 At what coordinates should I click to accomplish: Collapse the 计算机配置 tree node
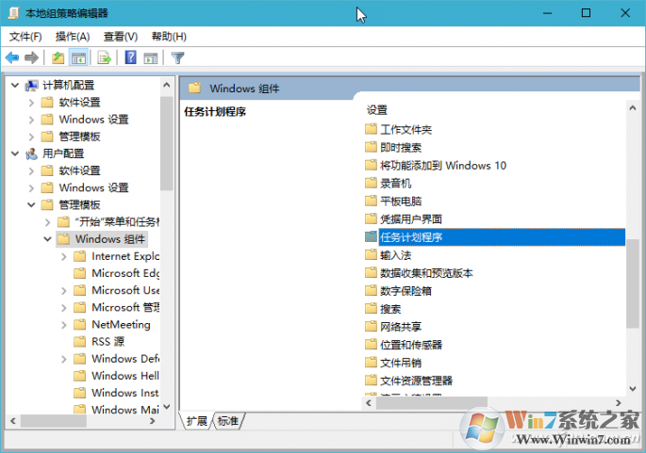click(x=15, y=85)
